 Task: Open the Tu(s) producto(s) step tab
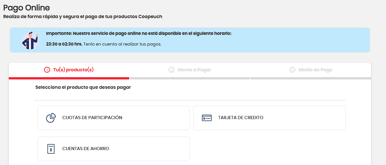[73, 70]
